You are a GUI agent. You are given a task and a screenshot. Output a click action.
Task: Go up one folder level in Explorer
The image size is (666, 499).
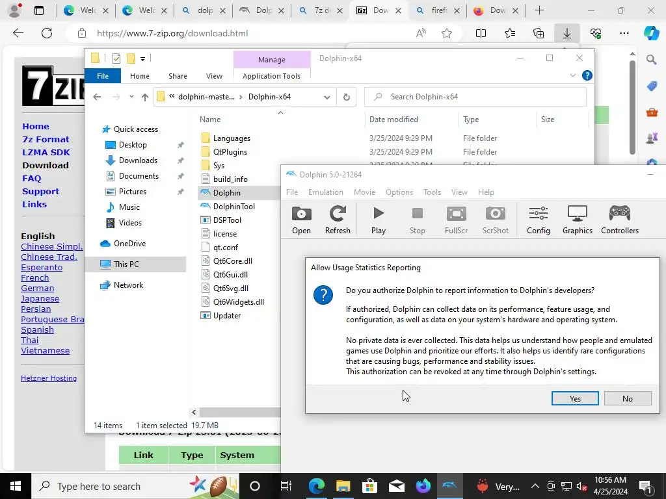[x=145, y=97]
